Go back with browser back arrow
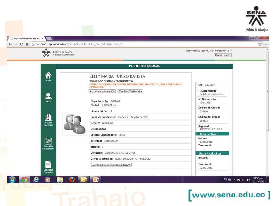Image resolution: width=275 pixels, height=206 pixels. coord(11,44)
